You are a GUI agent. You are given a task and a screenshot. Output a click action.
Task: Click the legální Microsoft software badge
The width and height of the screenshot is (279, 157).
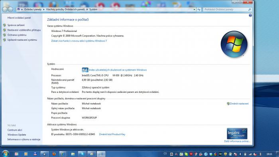(x=237, y=133)
